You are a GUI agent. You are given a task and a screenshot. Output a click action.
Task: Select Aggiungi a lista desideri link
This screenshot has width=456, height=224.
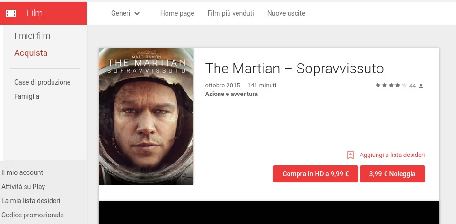(392, 155)
